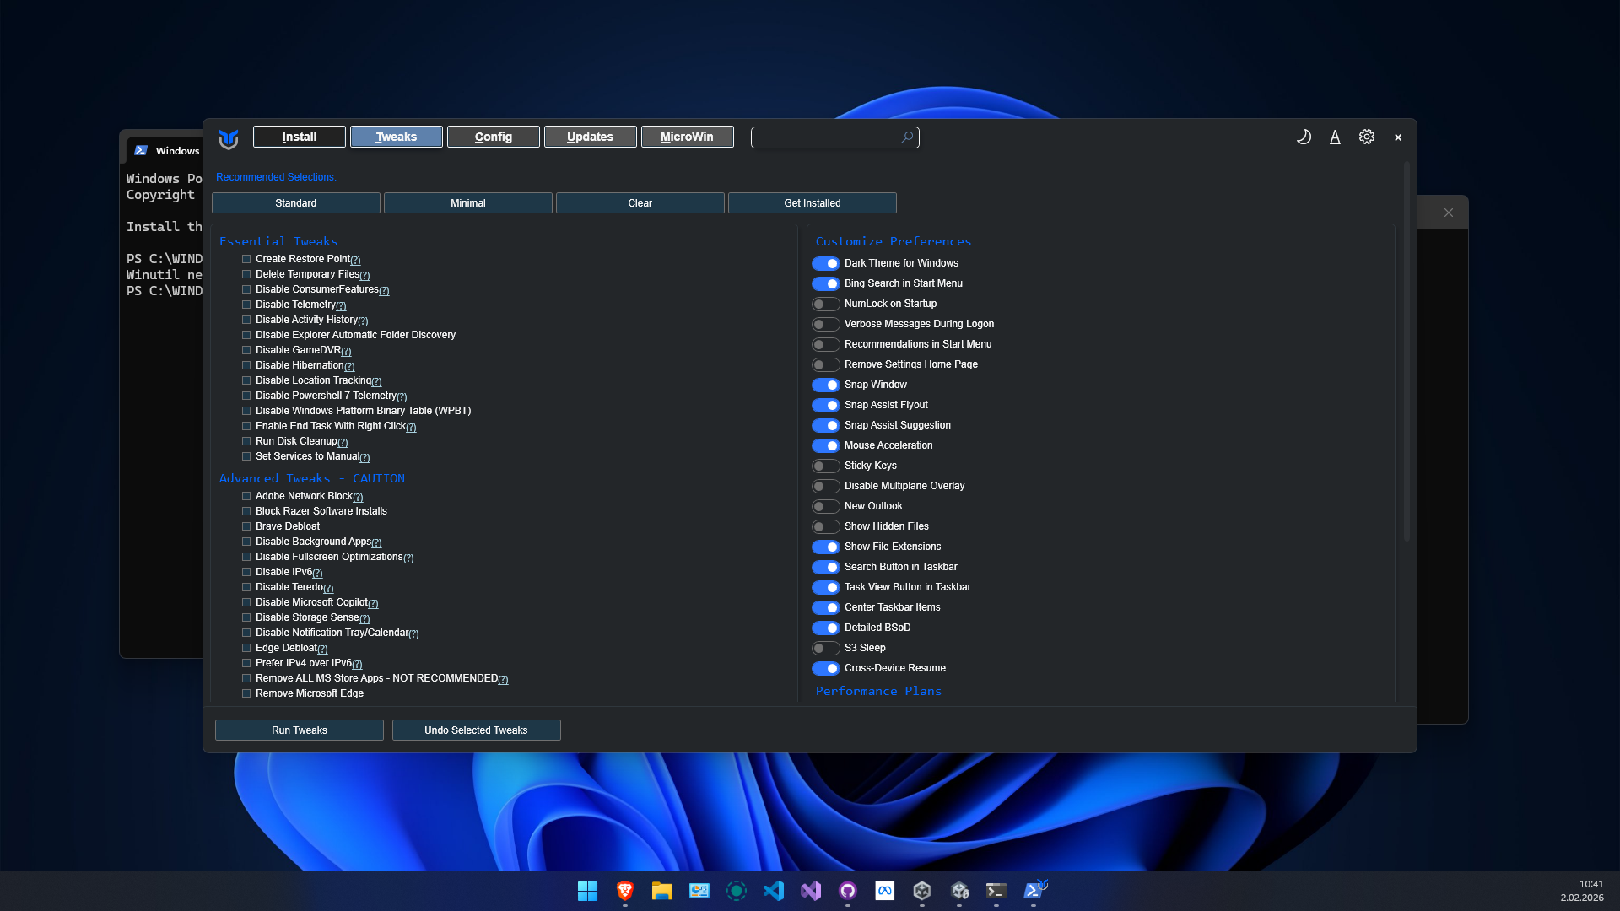Toggle Bing Search in Start Menu
This screenshot has width=1620, height=911.
(x=826, y=284)
